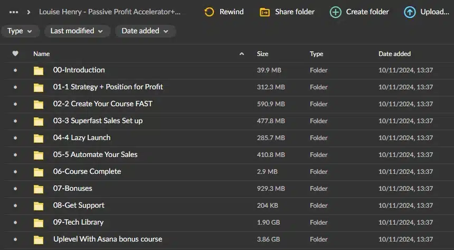Click folder icon for 07-Bonuses
454x250 pixels.
coord(39,189)
